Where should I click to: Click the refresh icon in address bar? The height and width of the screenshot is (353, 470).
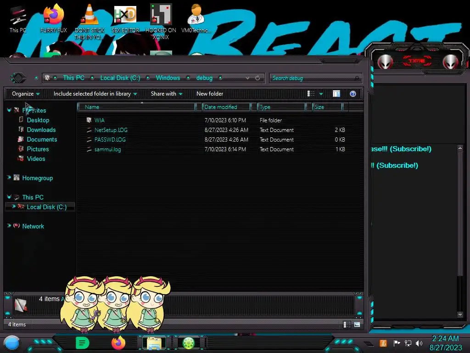click(257, 78)
